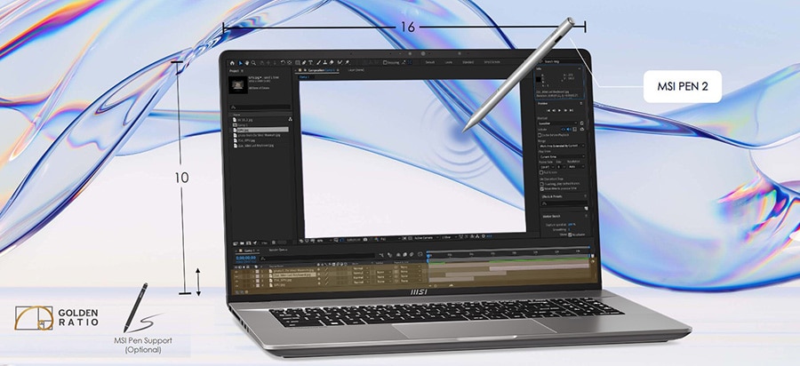800x366 pixels.
Task: Enable the Full Screen checkbox
Action: [x=540, y=173]
